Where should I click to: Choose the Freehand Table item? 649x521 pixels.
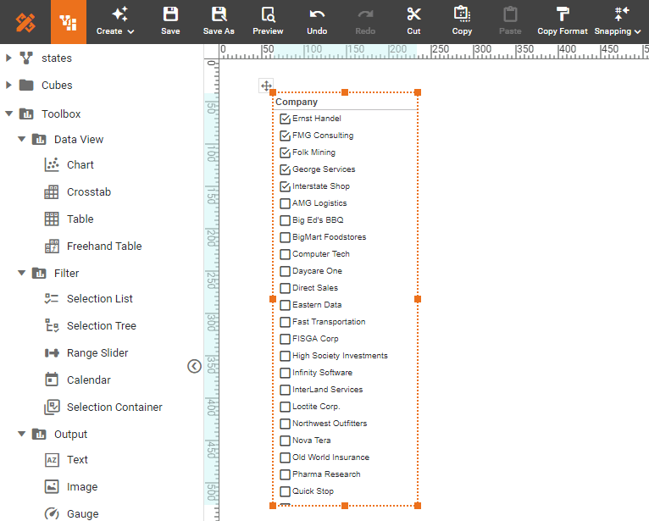pos(103,247)
